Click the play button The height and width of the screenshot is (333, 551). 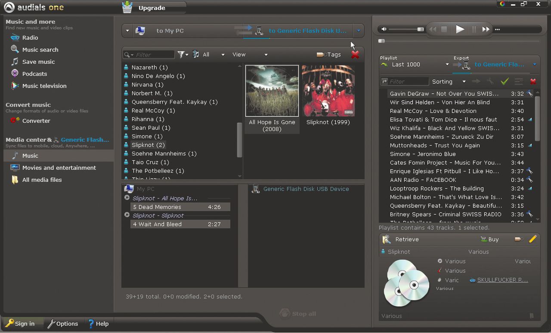tap(460, 29)
